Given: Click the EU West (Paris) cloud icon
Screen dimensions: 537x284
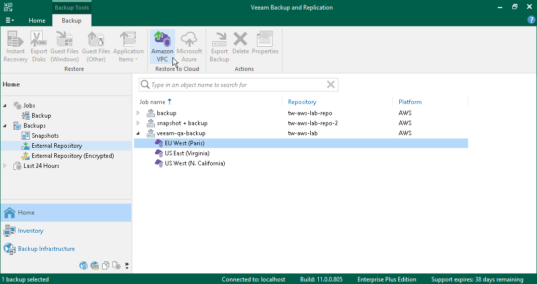Looking at the screenshot, I should click(159, 143).
